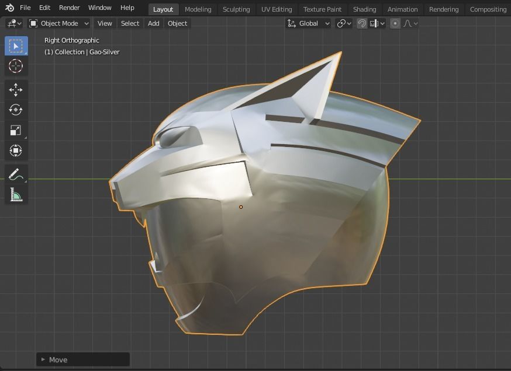Open the Edit menu
Viewport: 511px width, 371px height.
point(44,8)
